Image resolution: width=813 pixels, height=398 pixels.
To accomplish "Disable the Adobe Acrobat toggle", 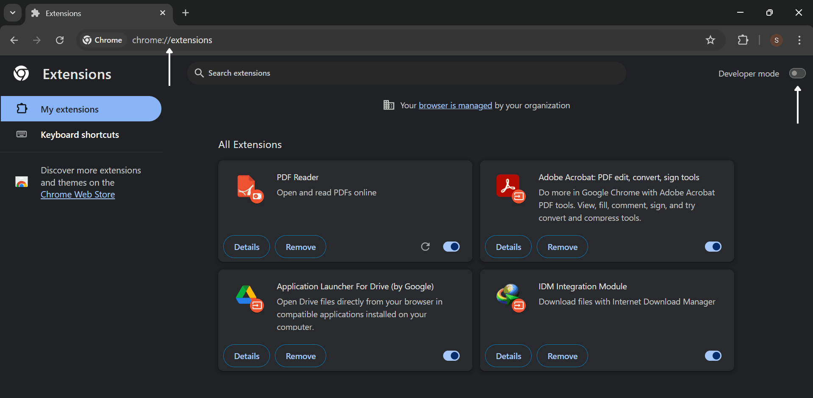I will coord(713,247).
